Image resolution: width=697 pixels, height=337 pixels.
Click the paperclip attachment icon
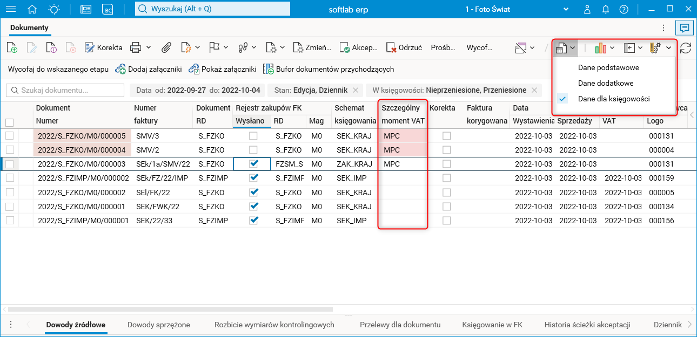(166, 47)
